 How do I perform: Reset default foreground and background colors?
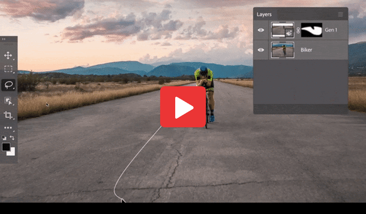pyautogui.click(x=4, y=138)
